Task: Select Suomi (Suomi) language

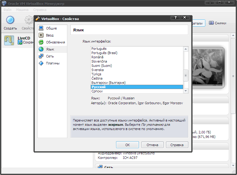Action: click(137, 66)
